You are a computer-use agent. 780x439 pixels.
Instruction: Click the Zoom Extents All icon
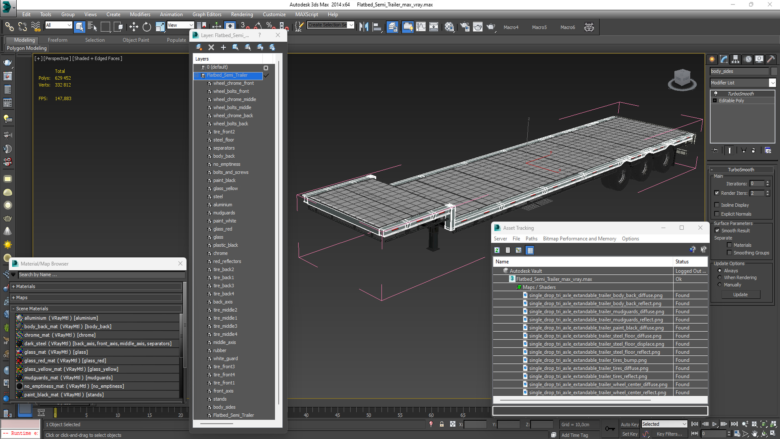coord(773,424)
